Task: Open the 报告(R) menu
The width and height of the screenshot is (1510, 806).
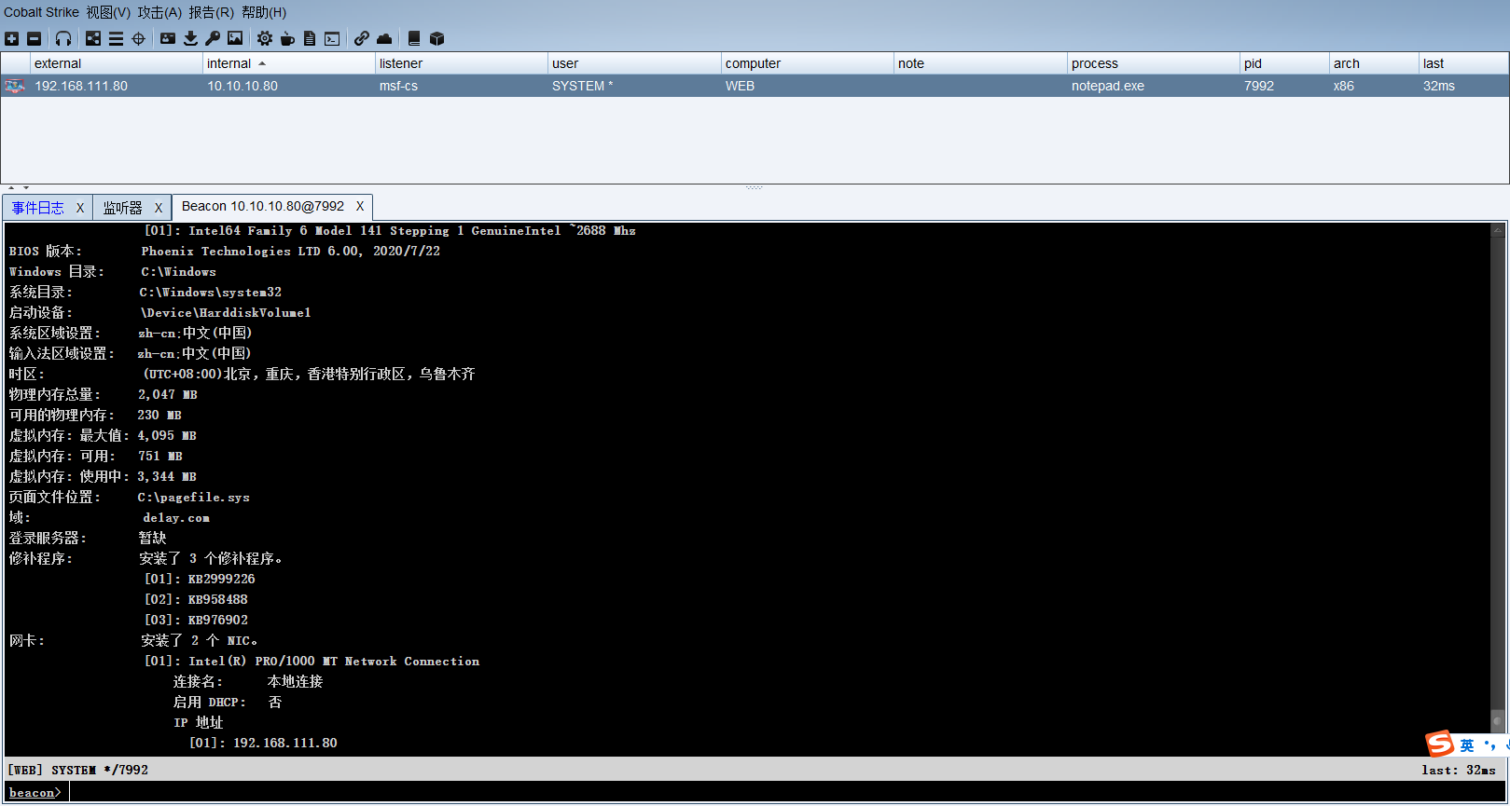Action: coord(211,12)
